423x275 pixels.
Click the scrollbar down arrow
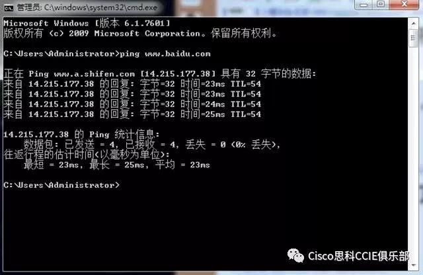click(413, 265)
